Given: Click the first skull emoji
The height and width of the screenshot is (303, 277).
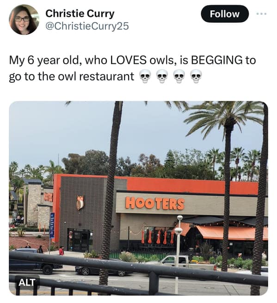Looking at the screenshot, I should click(x=145, y=76).
